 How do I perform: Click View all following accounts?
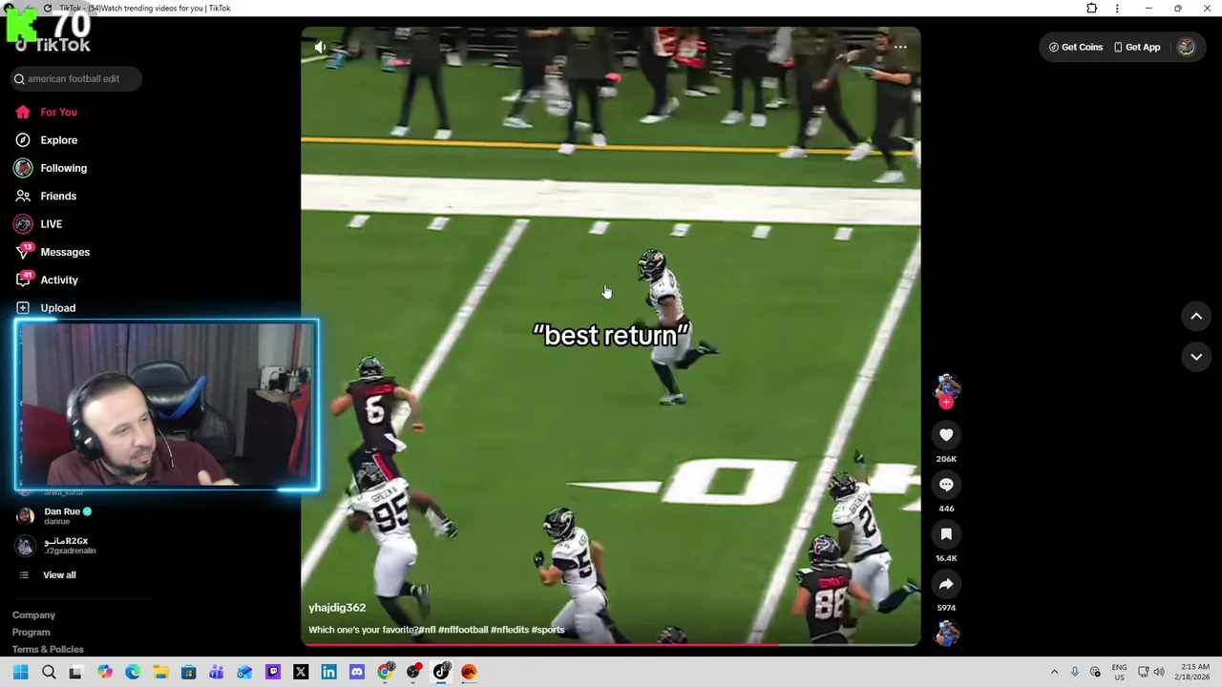click(x=59, y=575)
